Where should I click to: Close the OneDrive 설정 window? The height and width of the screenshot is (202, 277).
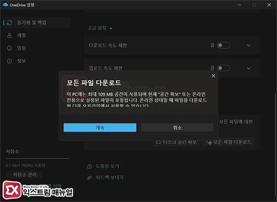click(x=269, y=5)
